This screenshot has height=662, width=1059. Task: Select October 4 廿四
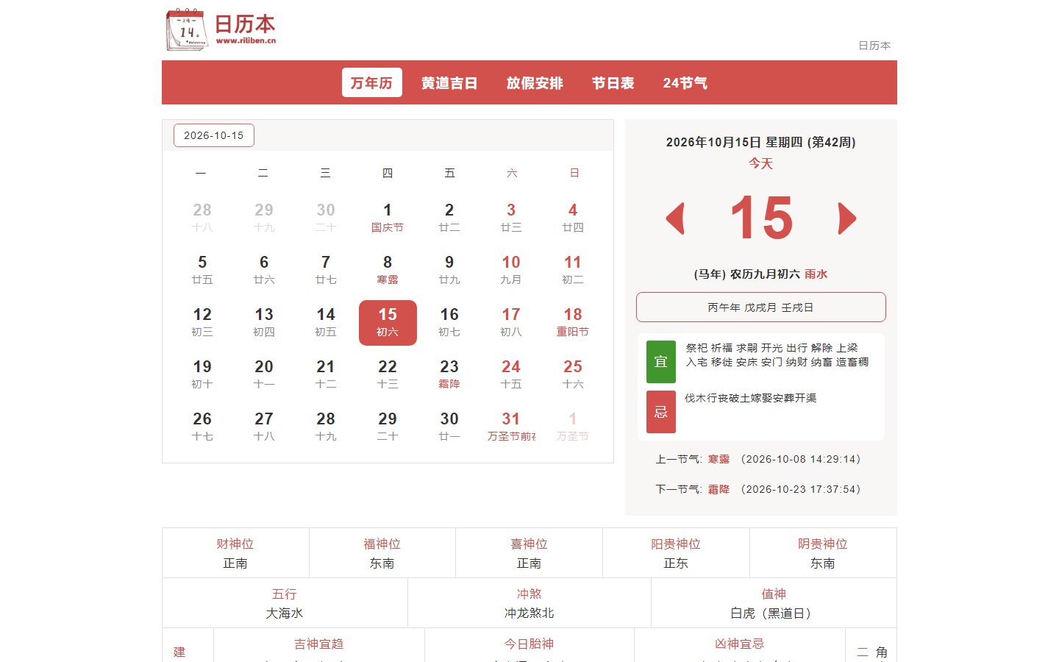tap(573, 218)
